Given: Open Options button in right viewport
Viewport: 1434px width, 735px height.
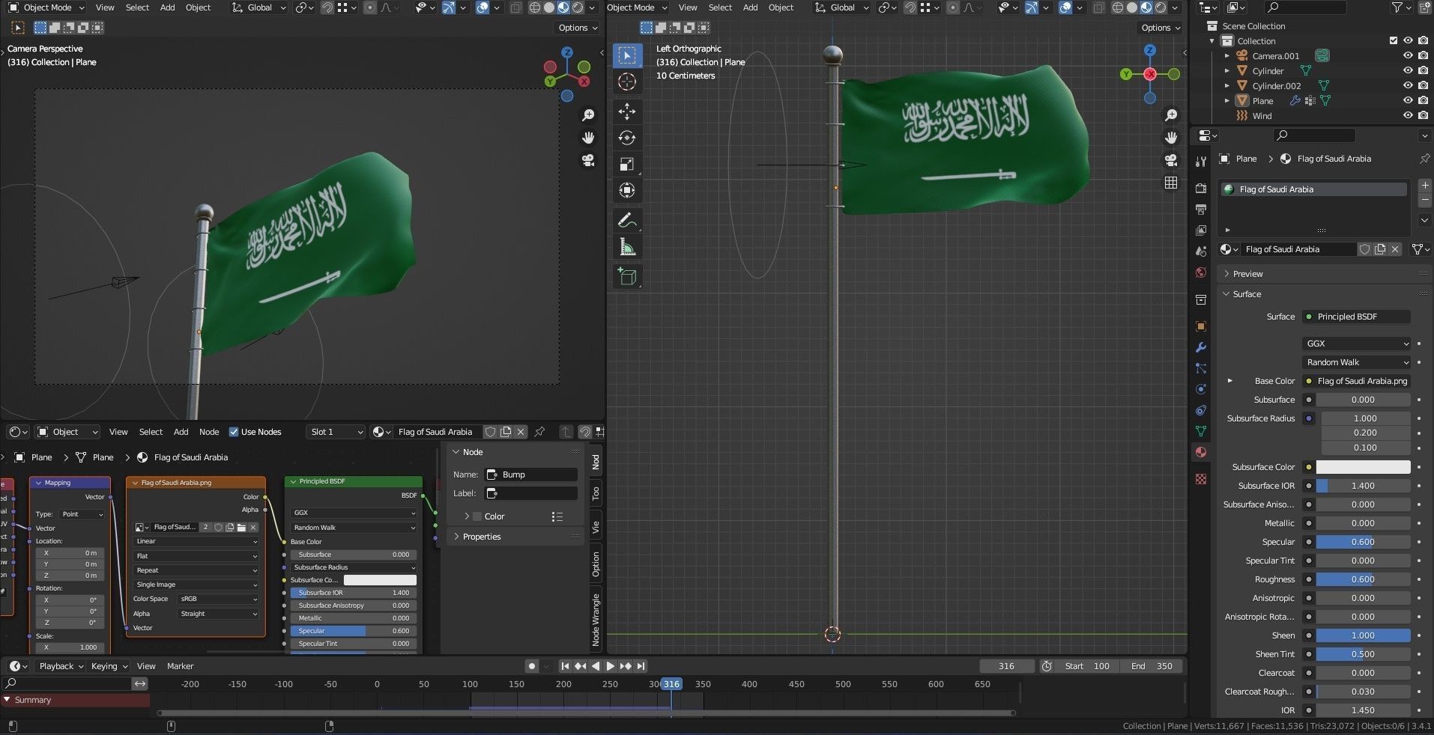Looking at the screenshot, I should (x=1161, y=28).
